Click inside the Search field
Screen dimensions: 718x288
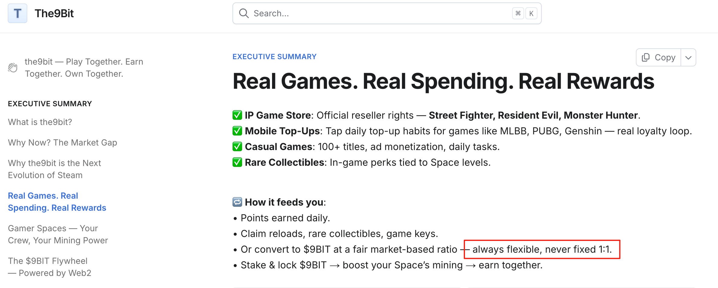tap(362, 13)
